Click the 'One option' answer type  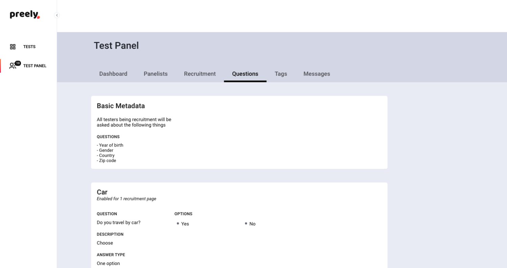[x=108, y=264]
